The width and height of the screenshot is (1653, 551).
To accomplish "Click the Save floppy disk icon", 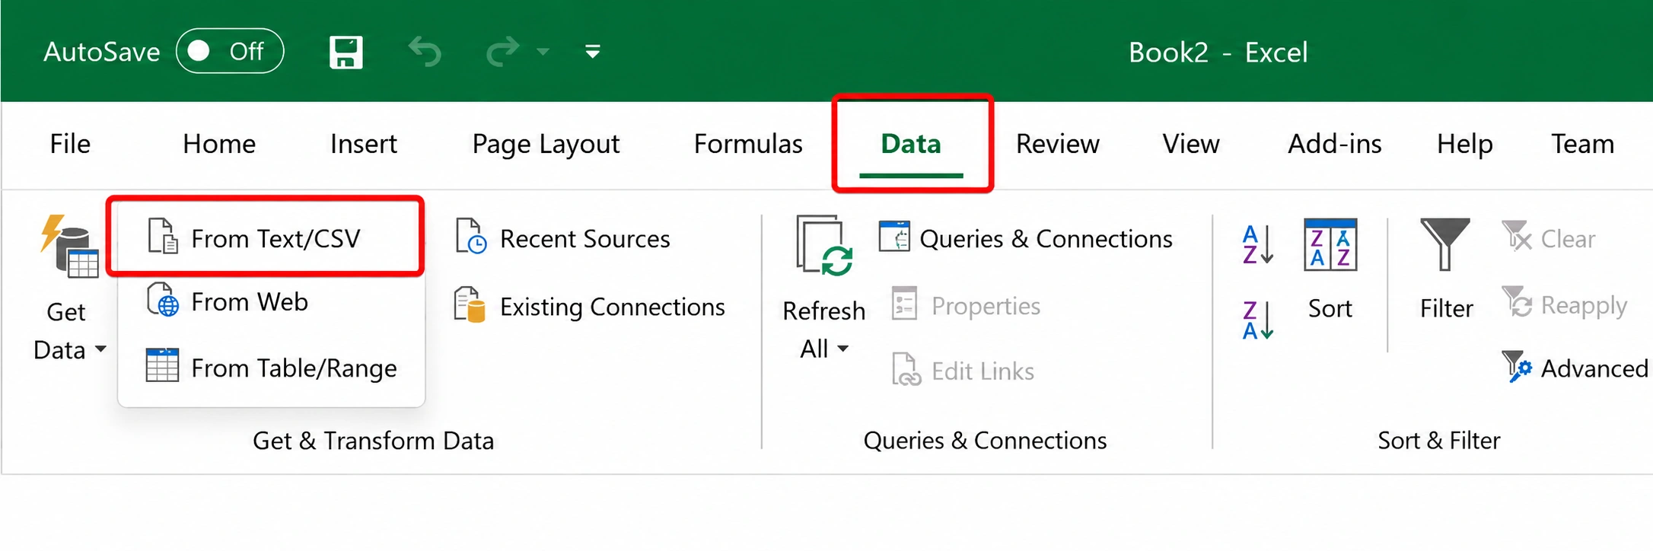I will tap(346, 52).
